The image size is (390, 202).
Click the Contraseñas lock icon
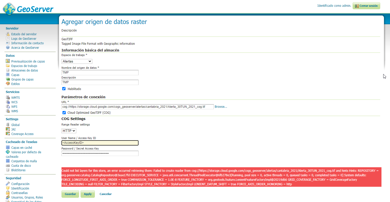pyautogui.click(x=8, y=193)
